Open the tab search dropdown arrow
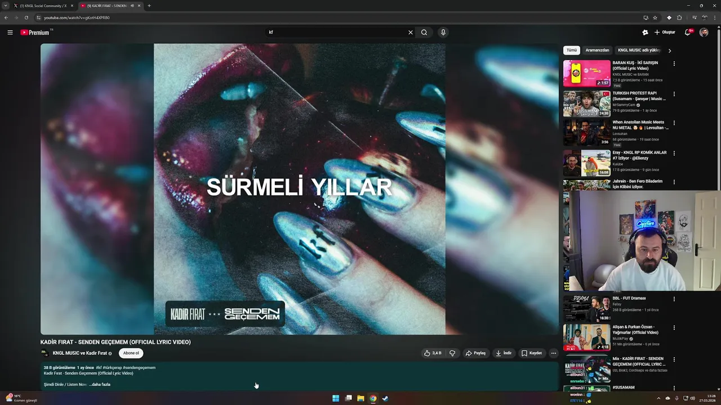This screenshot has height=405, width=721. pyautogui.click(x=6, y=6)
